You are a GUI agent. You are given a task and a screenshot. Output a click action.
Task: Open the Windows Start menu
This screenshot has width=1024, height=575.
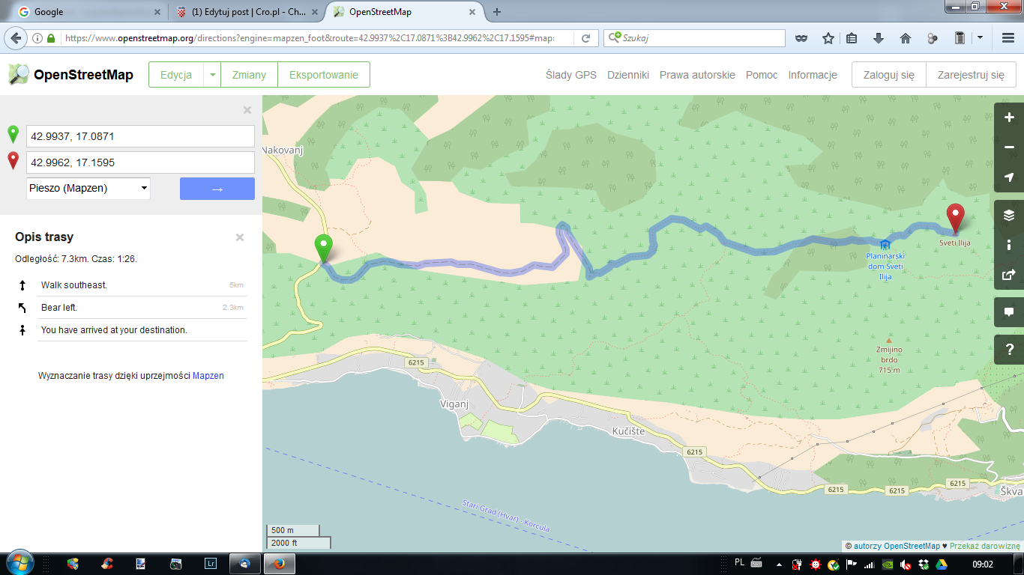coord(19,563)
